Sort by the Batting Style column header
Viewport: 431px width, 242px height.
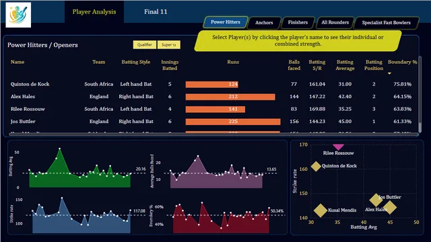tap(136, 62)
